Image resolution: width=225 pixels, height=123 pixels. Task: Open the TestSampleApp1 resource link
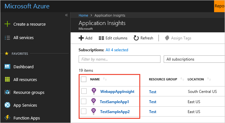114,102
